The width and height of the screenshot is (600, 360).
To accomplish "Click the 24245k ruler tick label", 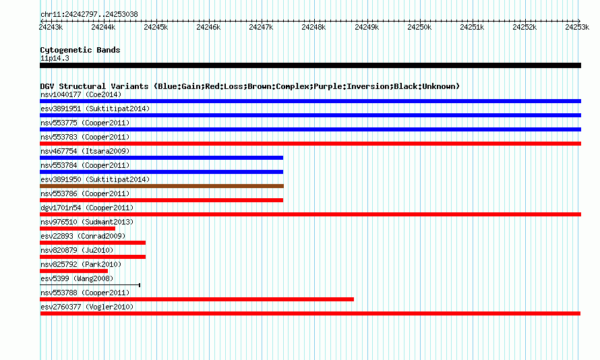I will [156, 27].
